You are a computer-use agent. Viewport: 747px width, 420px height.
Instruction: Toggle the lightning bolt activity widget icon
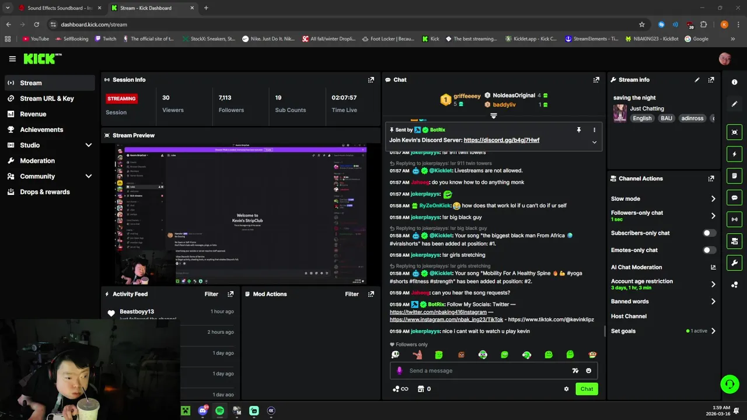735,154
